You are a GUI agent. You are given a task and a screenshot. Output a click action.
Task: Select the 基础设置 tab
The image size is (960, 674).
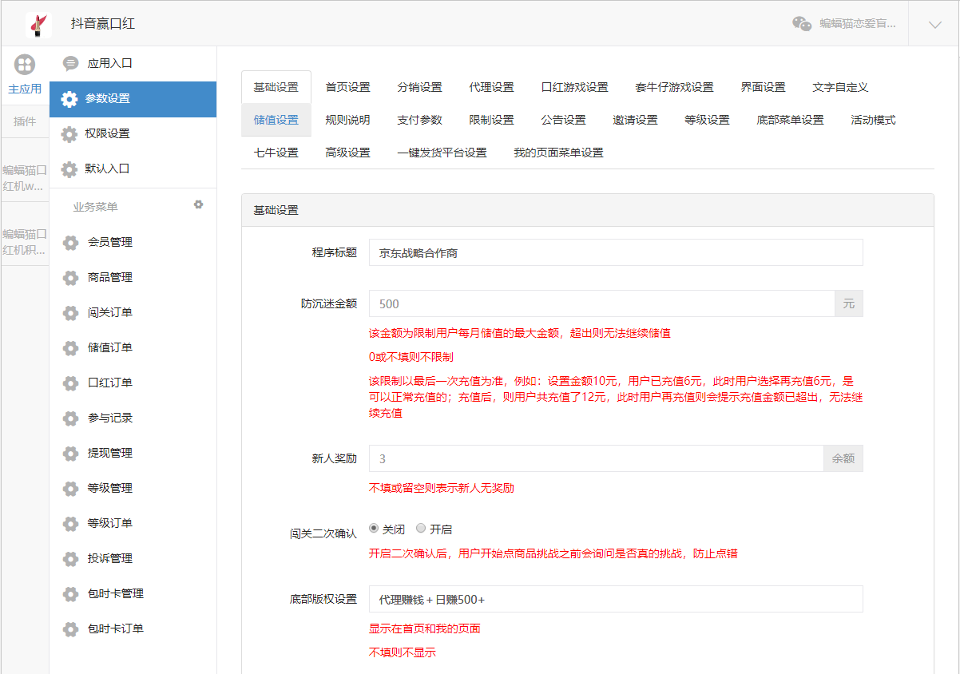[276, 87]
